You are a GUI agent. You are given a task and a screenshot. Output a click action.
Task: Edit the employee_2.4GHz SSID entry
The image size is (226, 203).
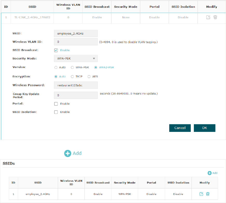click(201, 194)
